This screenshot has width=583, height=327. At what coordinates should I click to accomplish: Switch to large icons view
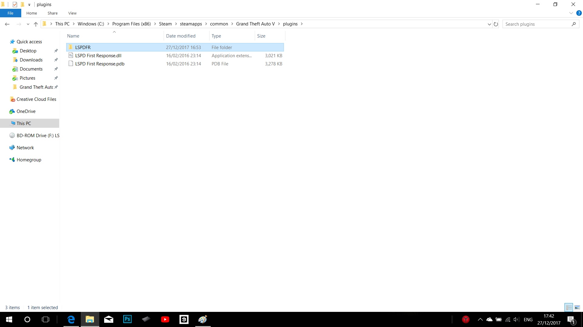coord(577,307)
